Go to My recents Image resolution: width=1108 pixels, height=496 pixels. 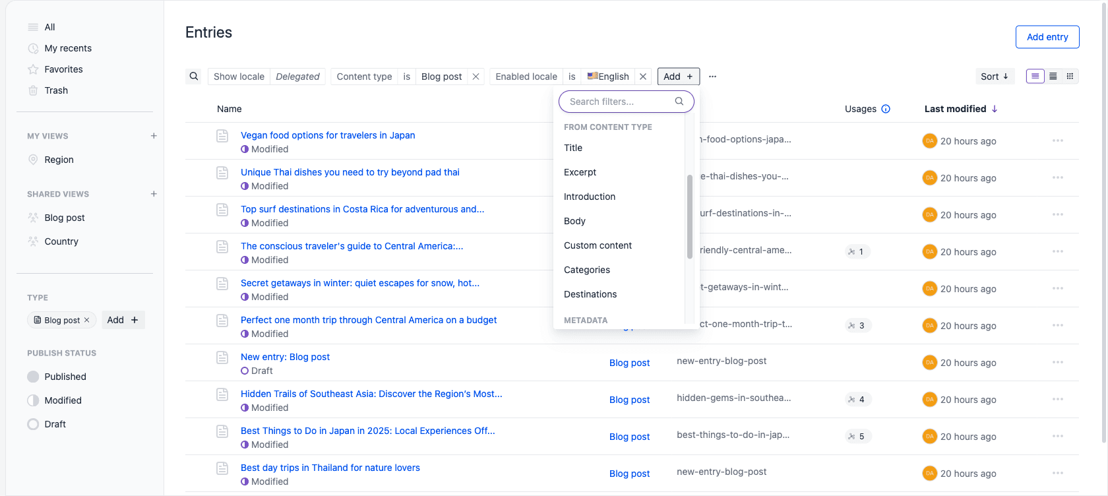pyautogui.click(x=68, y=48)
